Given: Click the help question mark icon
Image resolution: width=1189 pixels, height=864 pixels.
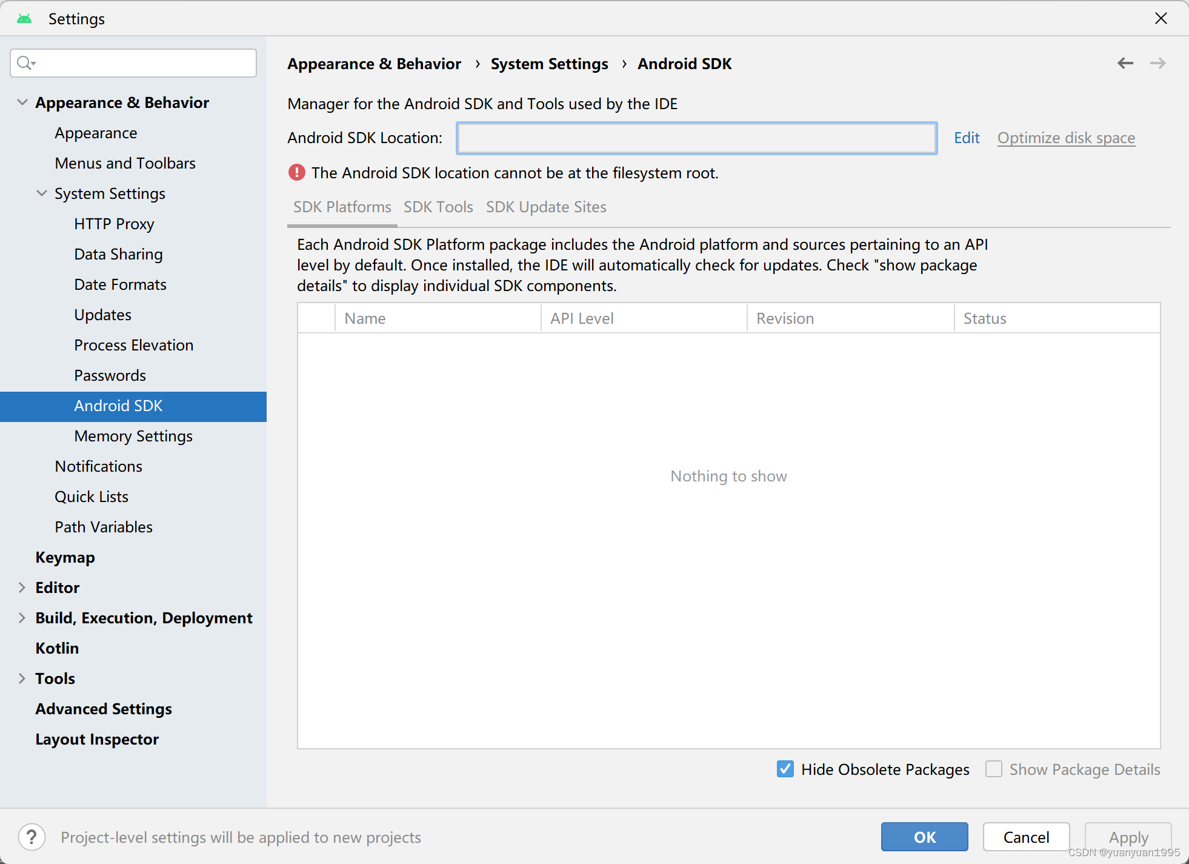Looking at the screenshot, I should (x=32, y=837).
